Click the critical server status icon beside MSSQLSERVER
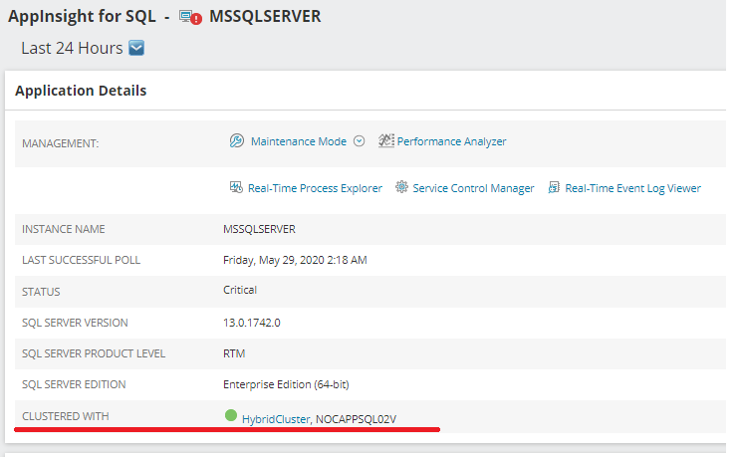The width and height of the screenshot is (740, 457). click(x=190, y=18)
